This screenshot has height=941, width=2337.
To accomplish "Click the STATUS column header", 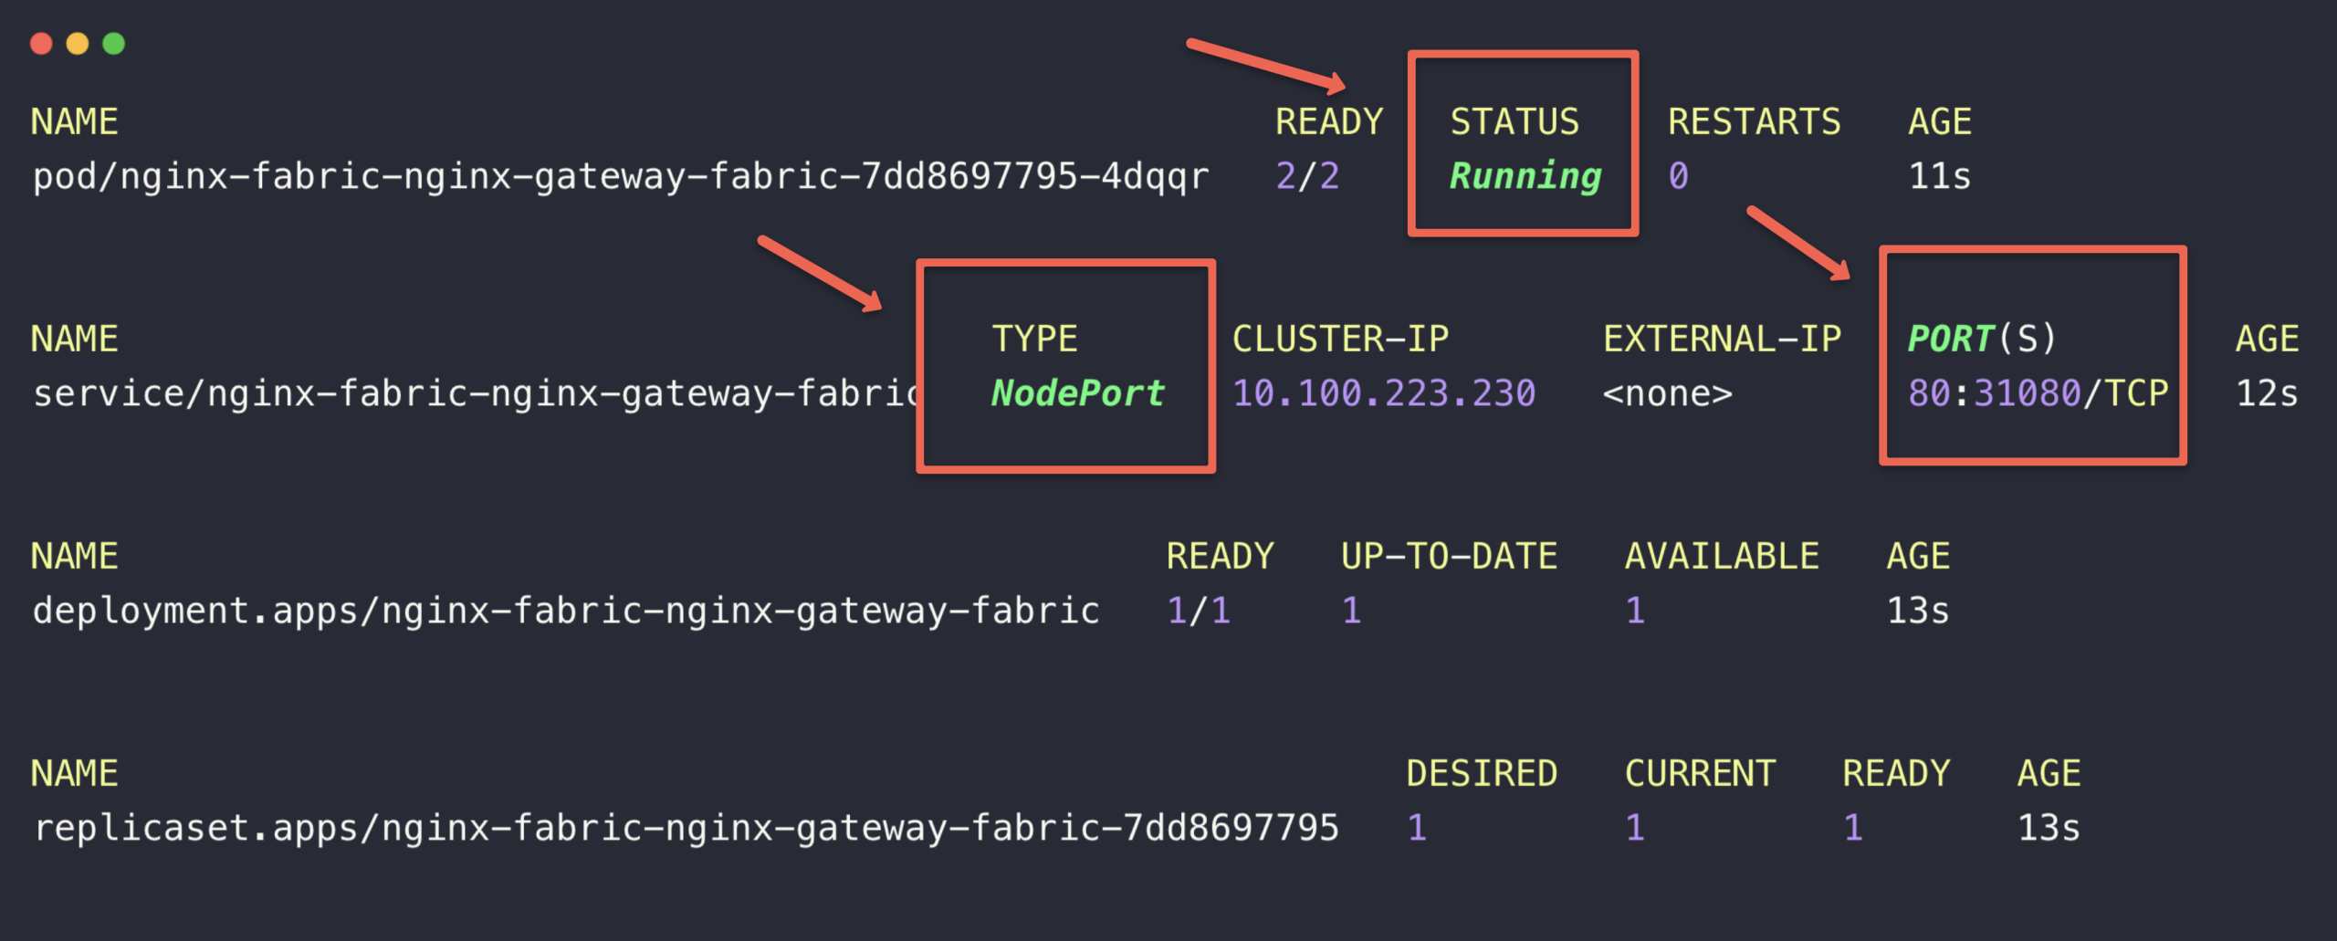I will [x=1516, y=120].
